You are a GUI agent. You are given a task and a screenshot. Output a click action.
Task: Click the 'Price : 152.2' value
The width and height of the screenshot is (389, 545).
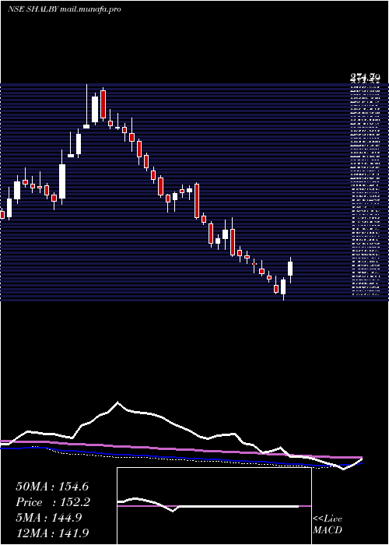53,502
